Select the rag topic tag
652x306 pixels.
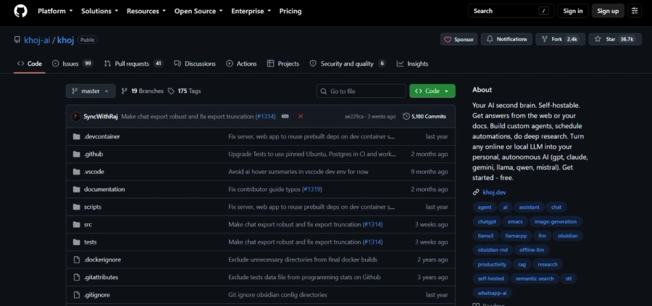click(x=522, y=265)
